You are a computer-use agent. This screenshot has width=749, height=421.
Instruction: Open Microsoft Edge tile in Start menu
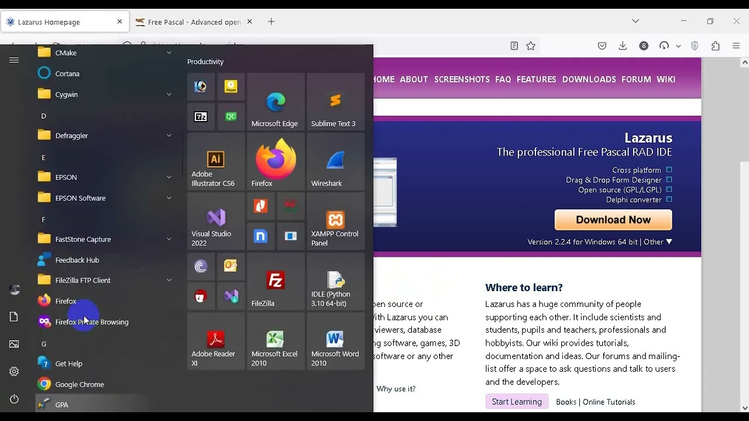pos(276,102)
